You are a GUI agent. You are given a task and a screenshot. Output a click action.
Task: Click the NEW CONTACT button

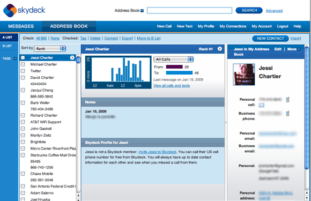coord(270,39)
